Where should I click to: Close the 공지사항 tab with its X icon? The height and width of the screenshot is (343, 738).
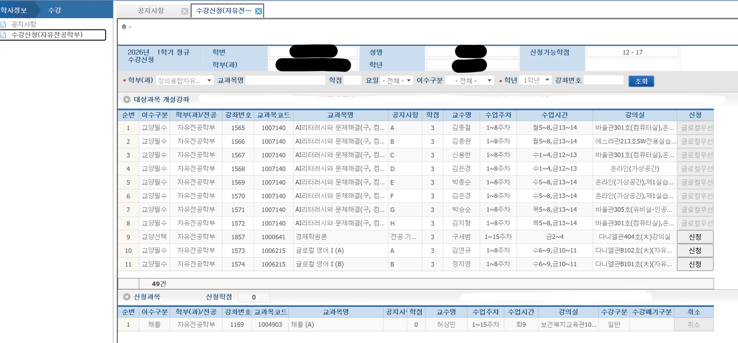click(185, 11)
